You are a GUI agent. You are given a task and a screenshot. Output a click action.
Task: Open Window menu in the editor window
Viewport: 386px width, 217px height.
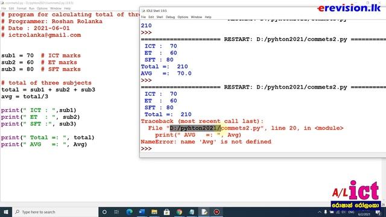pyautogui.click(x=55, y=8)
